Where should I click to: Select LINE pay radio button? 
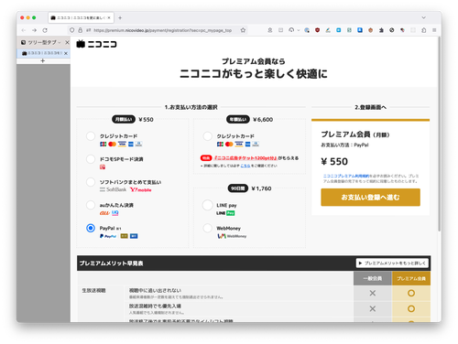[x=207, y=205]
